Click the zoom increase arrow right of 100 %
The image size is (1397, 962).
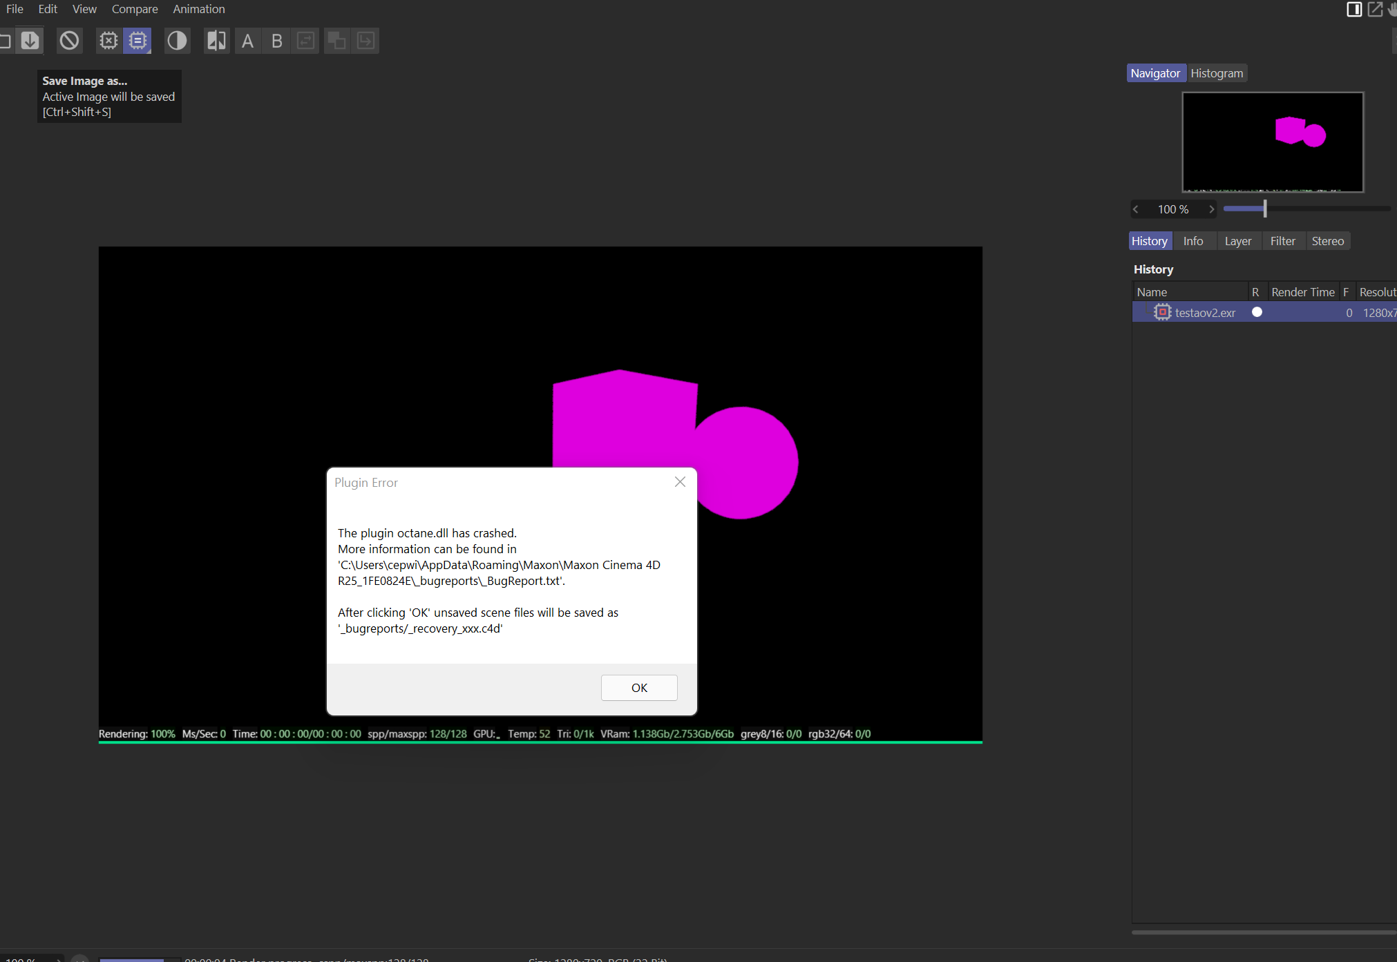[x=1211, y=209]
